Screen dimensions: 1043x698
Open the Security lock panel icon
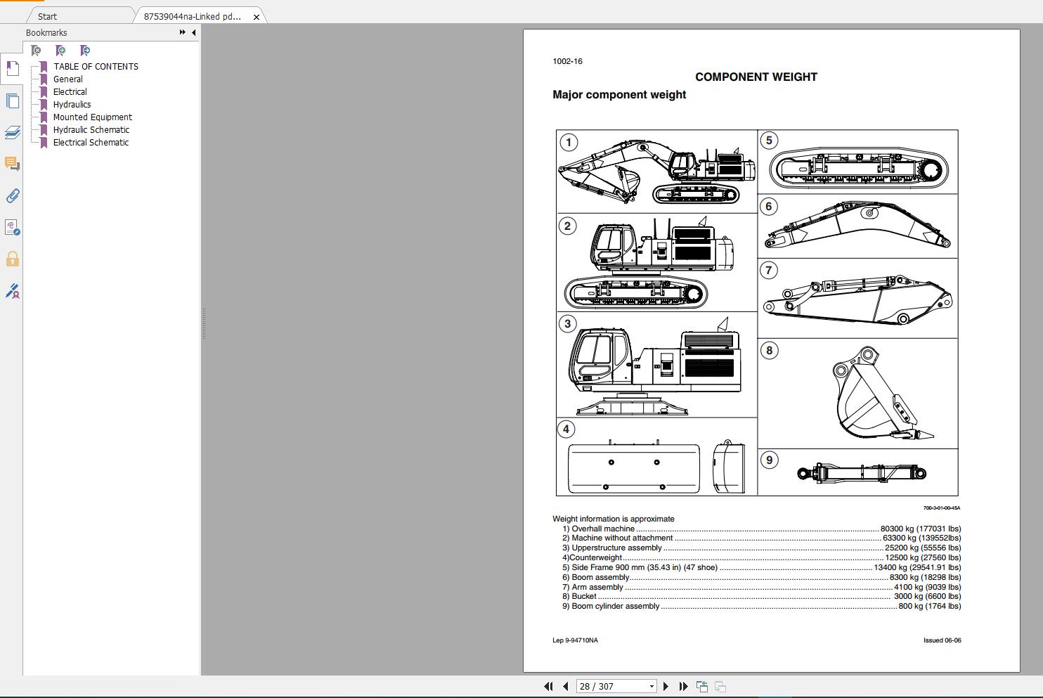tap(12, 259)
